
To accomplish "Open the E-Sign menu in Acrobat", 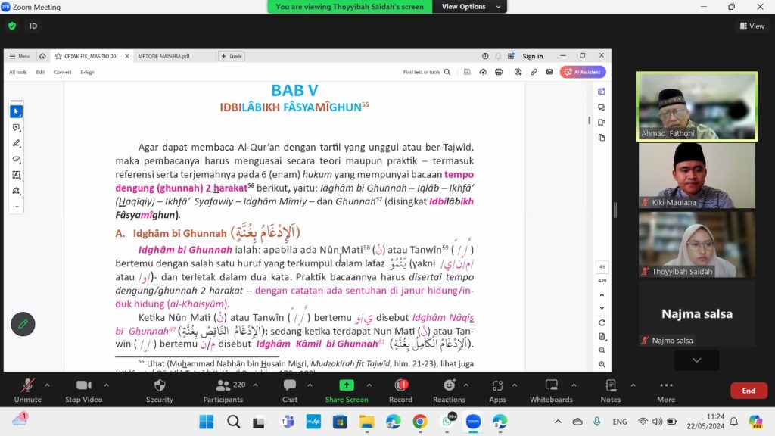I will point(88,72).
